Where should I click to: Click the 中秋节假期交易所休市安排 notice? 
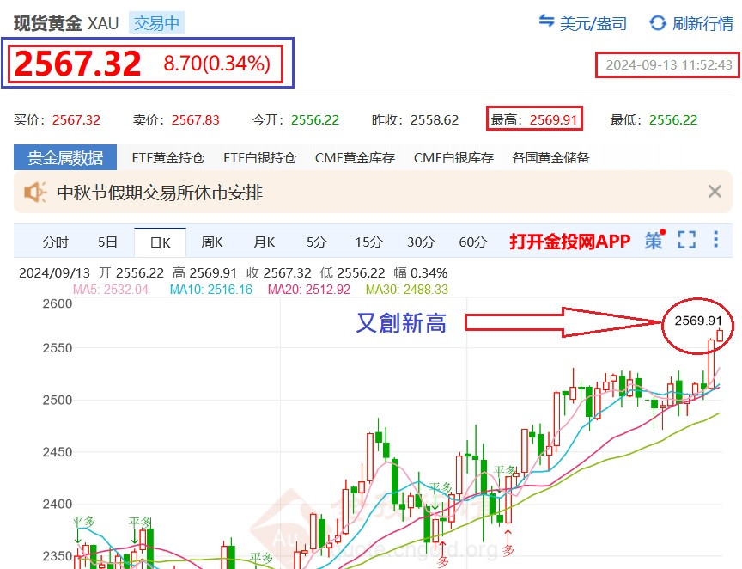tap(160, 193)
